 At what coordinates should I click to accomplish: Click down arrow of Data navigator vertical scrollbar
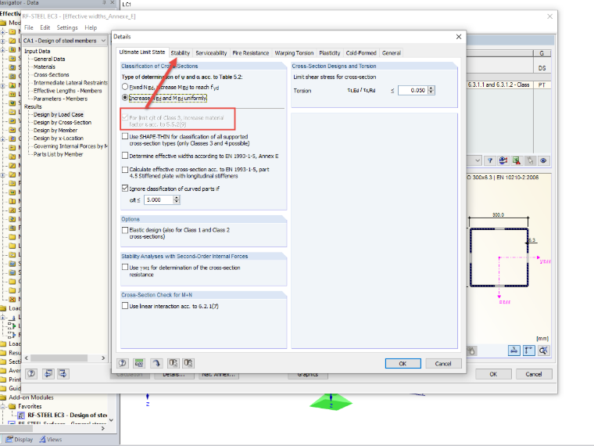click(111, 420)
